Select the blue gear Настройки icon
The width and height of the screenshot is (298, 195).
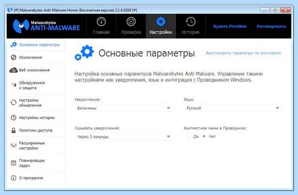161,21
